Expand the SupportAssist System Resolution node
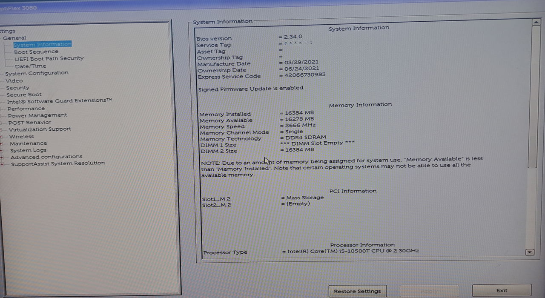Screen dimensions: 545x298 pyautogui.click(x=2, y=164)
